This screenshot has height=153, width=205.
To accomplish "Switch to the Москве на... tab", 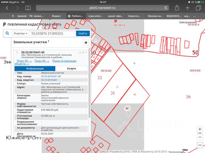I will click(155, 16).
